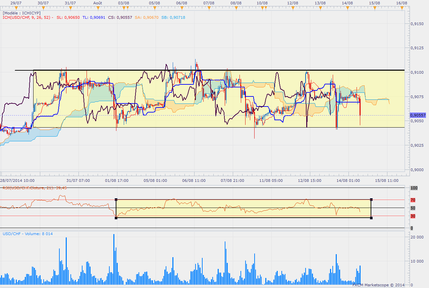Click the orange marker under 29/07
The width and height of the screenshot is (429, 288).
click(16, 8)
